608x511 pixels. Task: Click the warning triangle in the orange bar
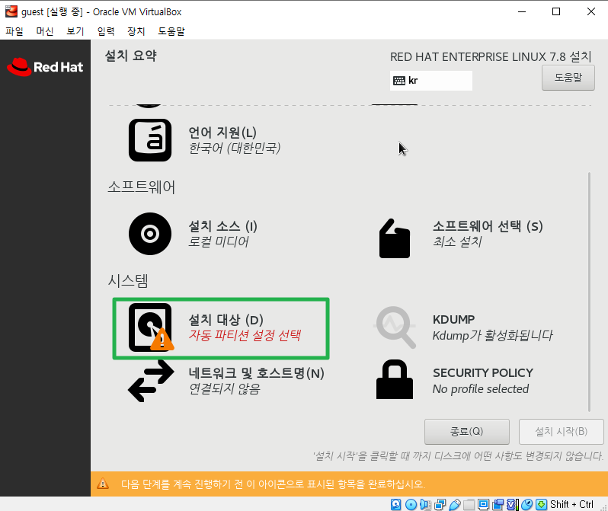tap(103, 484)
